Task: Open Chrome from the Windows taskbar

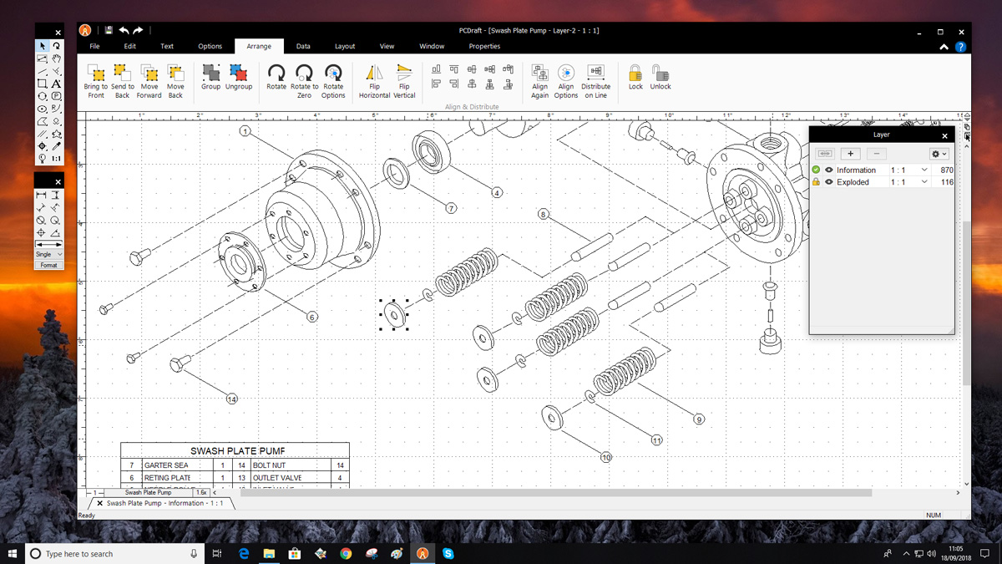Action: coord(346,554)
